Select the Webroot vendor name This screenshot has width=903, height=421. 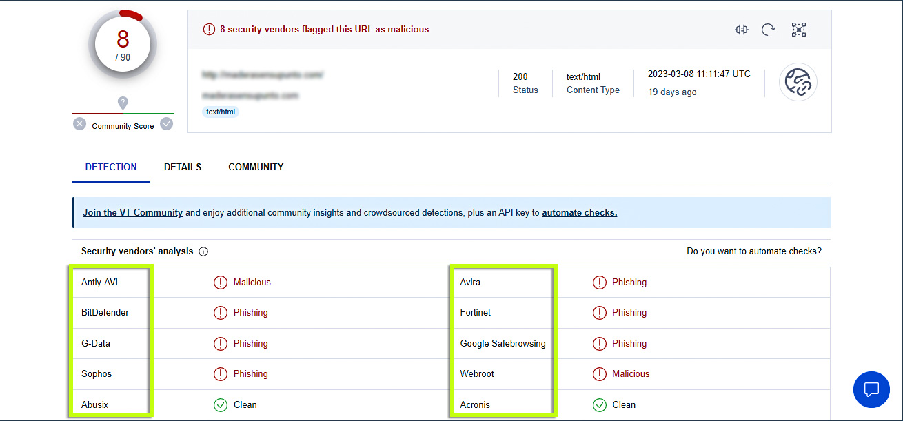477,373
